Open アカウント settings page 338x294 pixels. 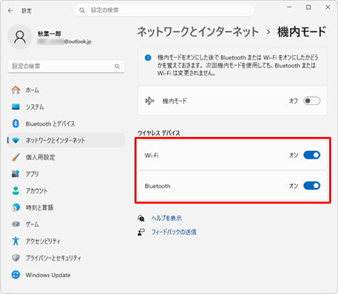coord(66,191)
